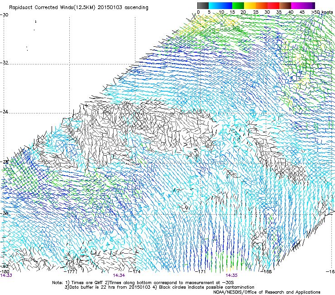335x295 pixels.
Task: Click the purple '14:34' time label
Action: (x=119, y=275)
